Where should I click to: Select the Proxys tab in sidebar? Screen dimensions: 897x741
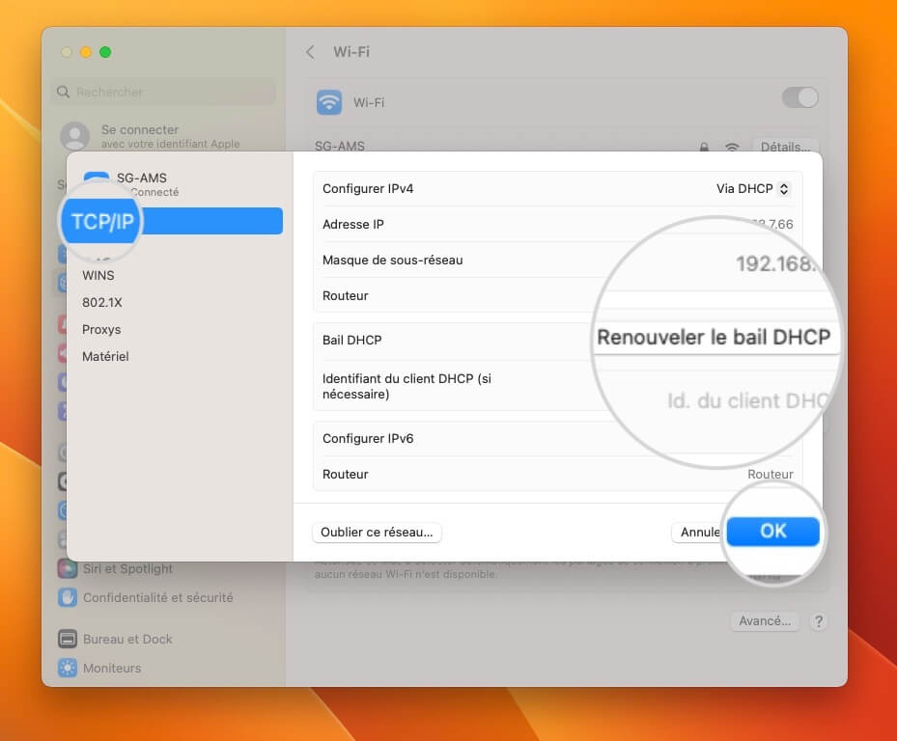[101, 329]
